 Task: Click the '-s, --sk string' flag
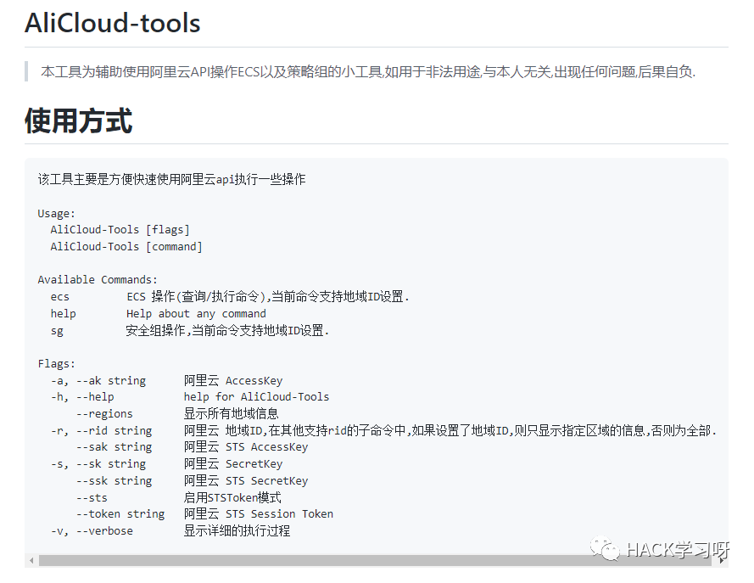tap(98, 464)
